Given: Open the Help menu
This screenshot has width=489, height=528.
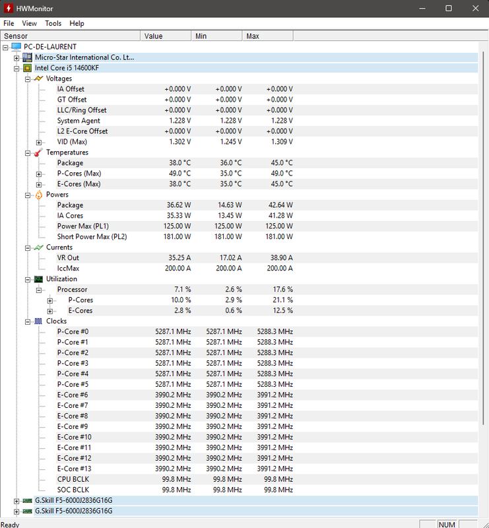Looking at the screenshot, I should click(x=77, y=23).
